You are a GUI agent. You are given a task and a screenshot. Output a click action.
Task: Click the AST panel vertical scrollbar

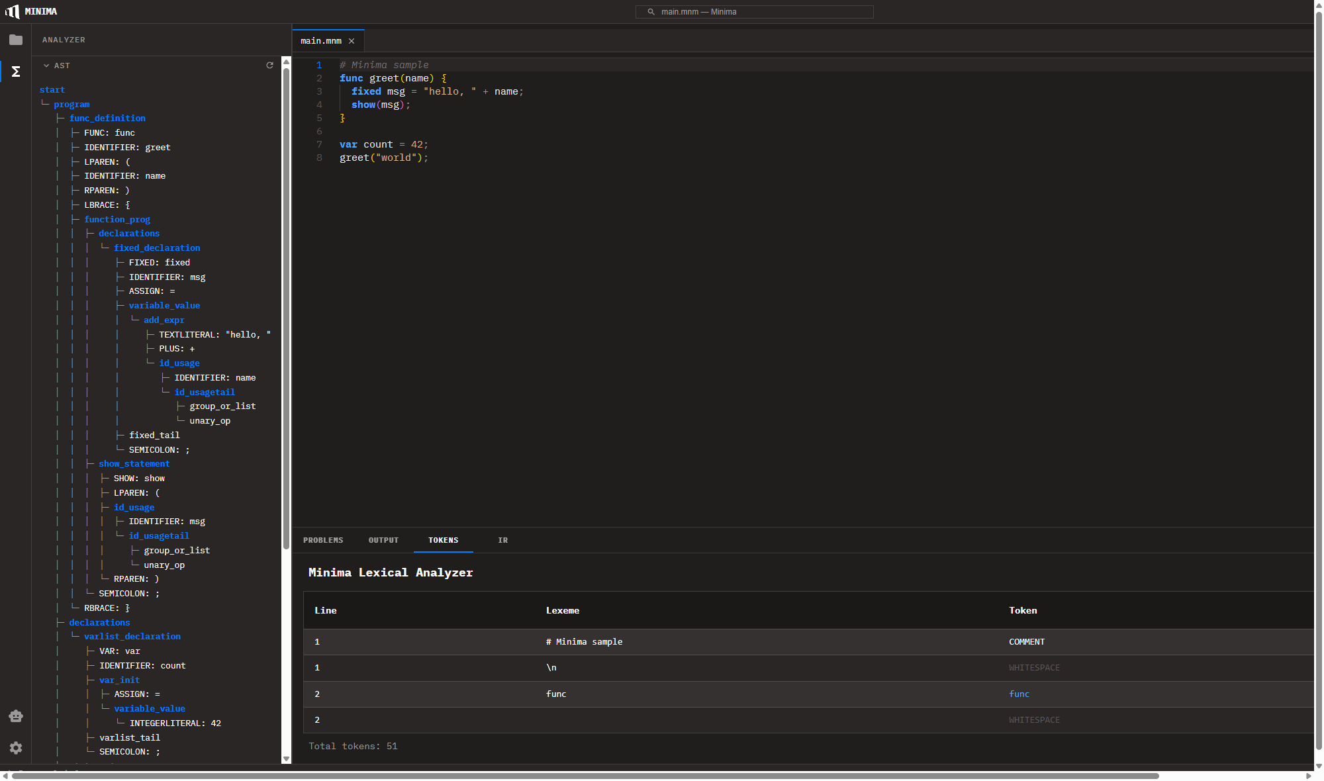coord(287,308)
